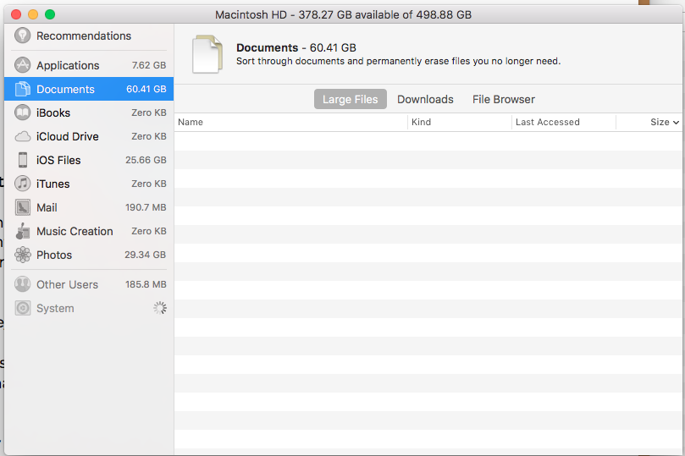The height and width of the screenshot is (456, 685).
Task: Select the Documents sidebar label
Action: (x=65, y=89)
